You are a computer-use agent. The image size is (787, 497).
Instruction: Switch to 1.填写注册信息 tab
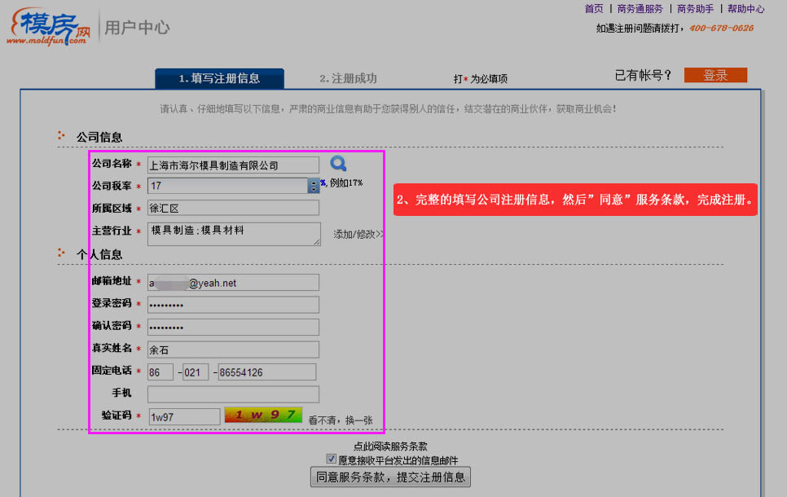[219, 78]
